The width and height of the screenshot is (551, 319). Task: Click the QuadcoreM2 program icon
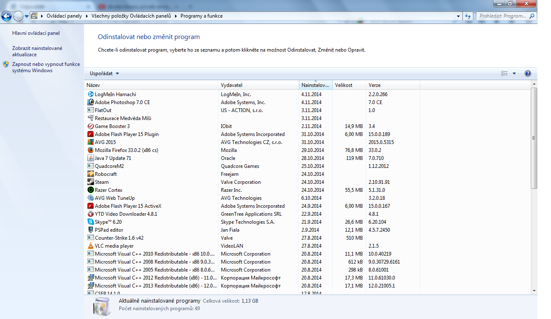pyautogui.click(x=90, y=166)
